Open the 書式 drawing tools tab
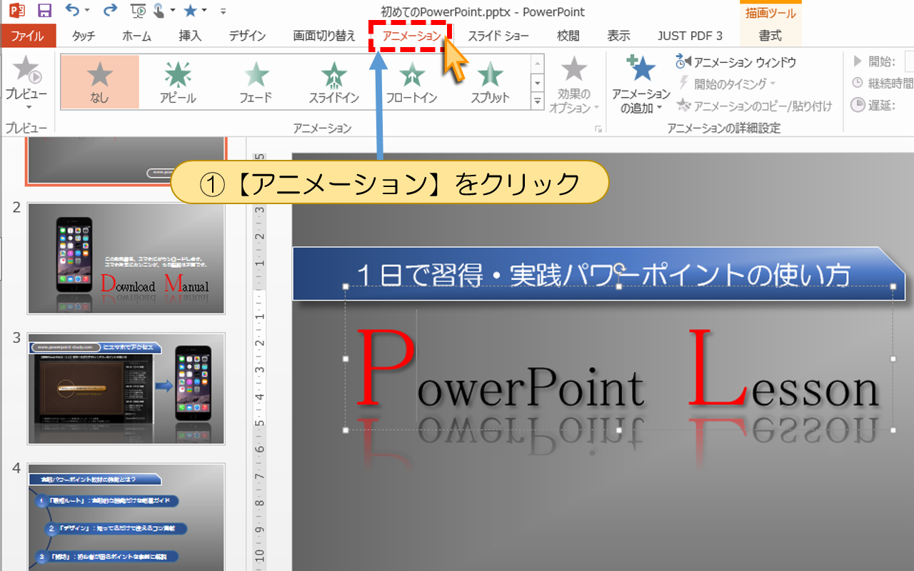 click(x=770, y=36)
